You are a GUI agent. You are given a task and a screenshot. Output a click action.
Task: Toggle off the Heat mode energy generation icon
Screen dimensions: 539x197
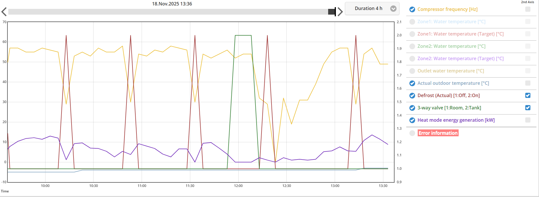pyautogui.click(x=412, y=120)
